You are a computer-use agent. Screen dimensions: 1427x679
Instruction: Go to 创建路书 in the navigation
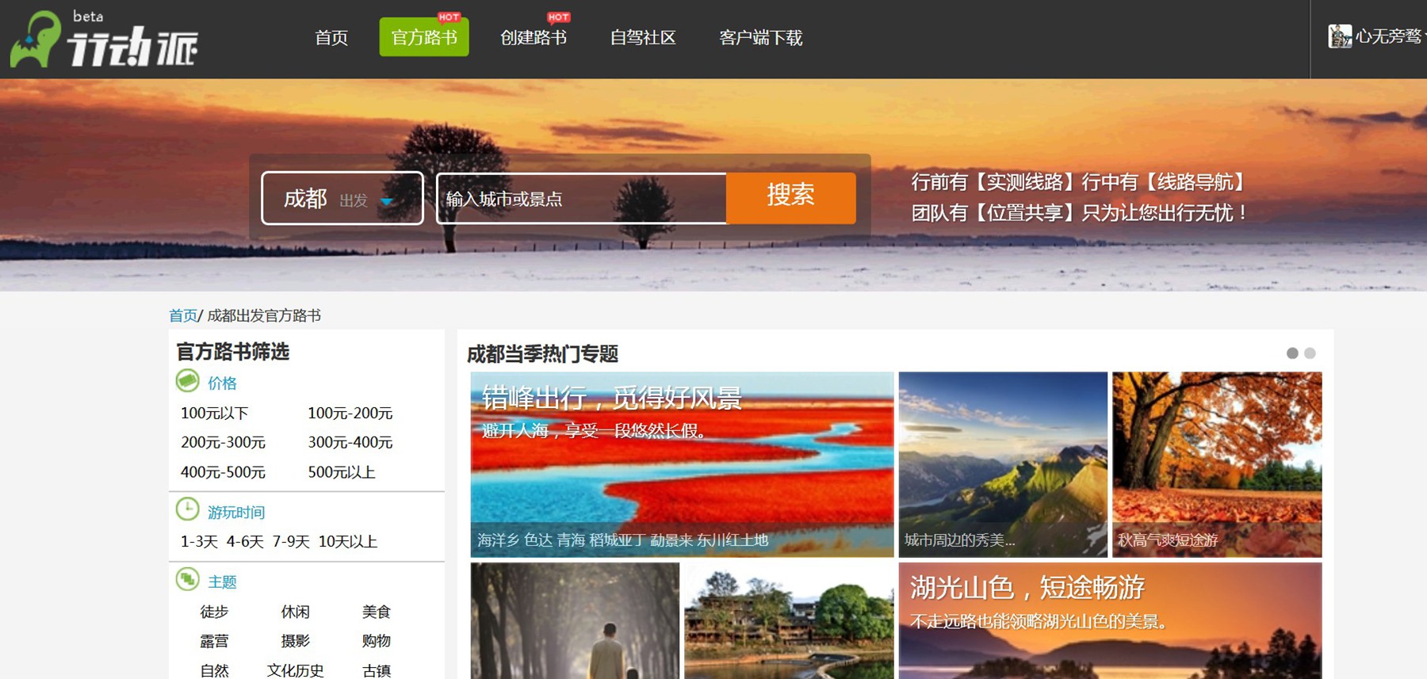pyautogui.click(x=534, y=37)
